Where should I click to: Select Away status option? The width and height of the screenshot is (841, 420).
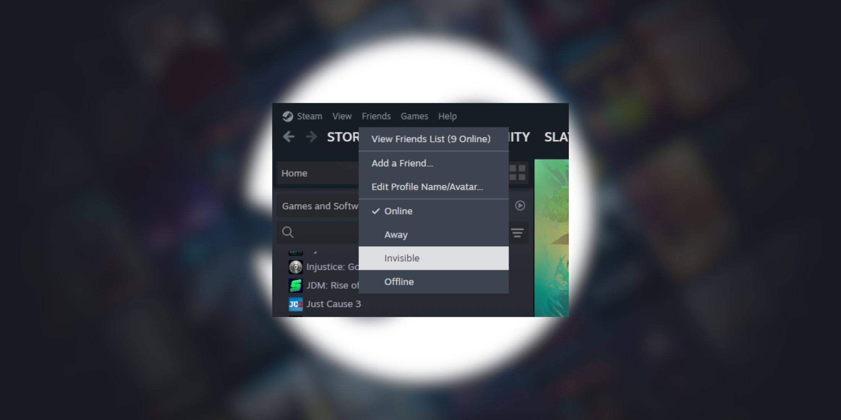point(395,234)
